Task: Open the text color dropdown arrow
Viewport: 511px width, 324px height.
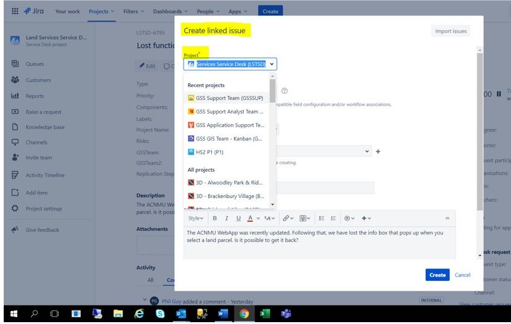Action: click(258, 218)
